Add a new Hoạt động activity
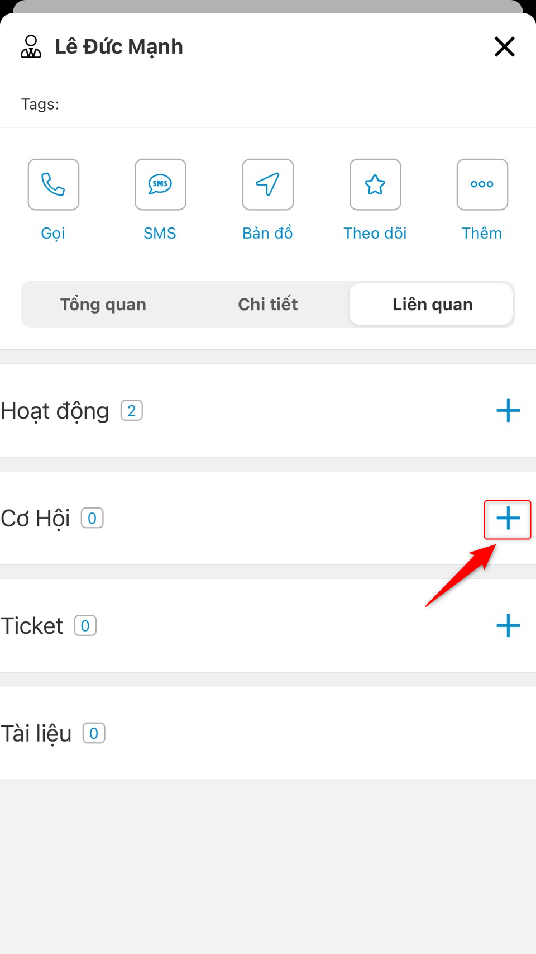 coord(508,411)
